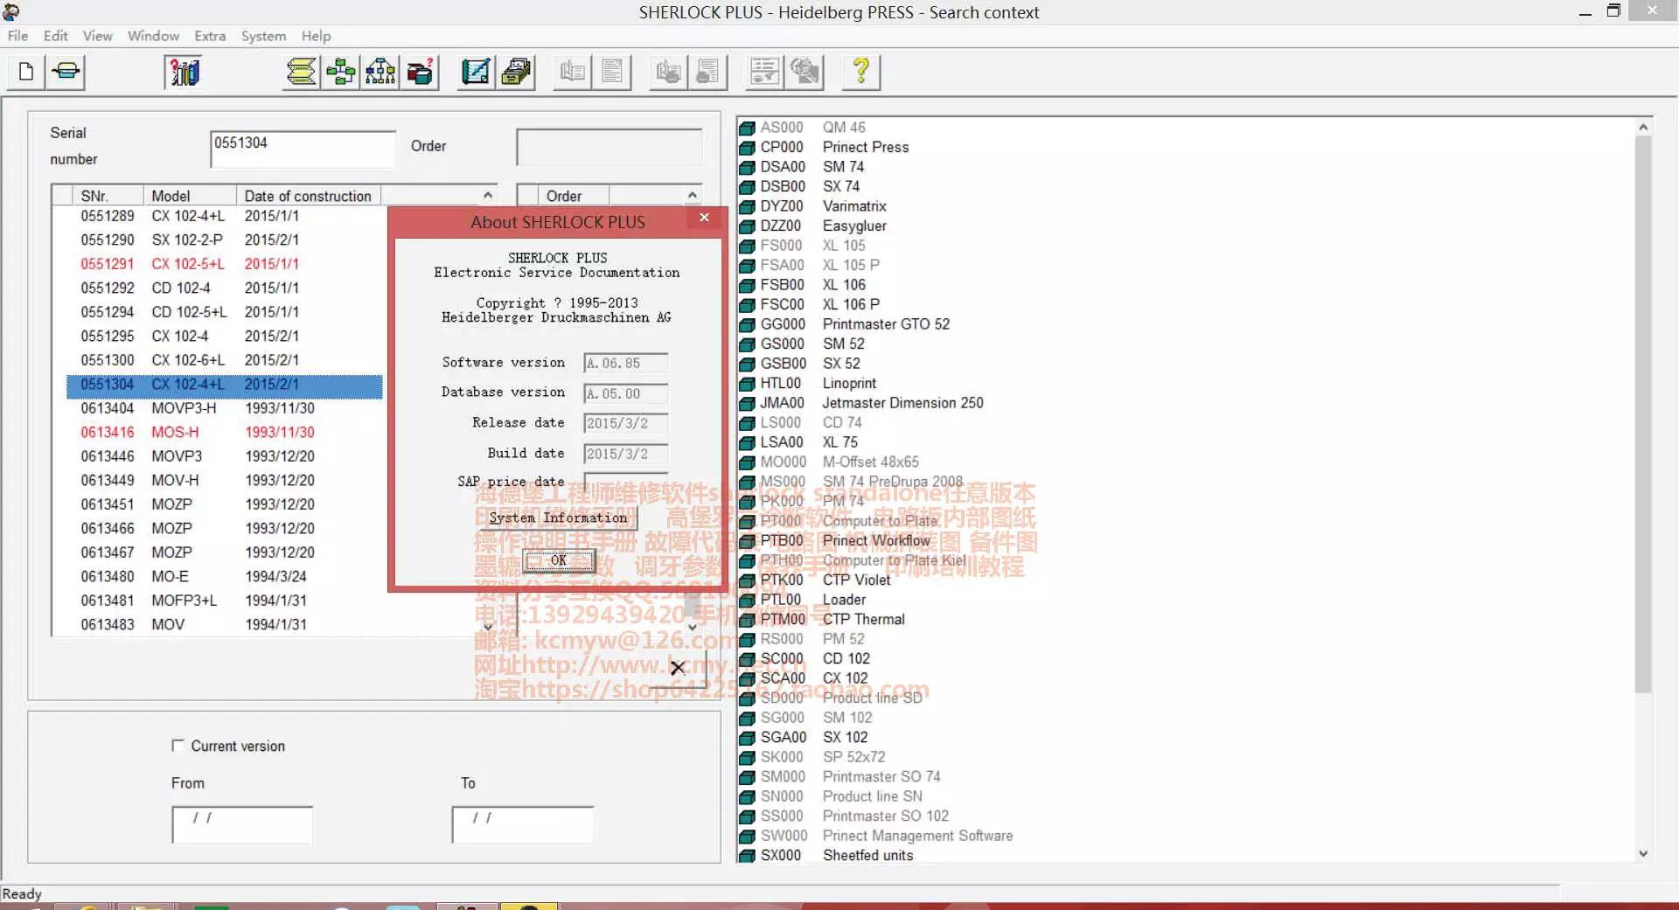Click the greyed globe search toolbar icon
The width and height of the screenshot is (1679, 910).
[805, 72]
